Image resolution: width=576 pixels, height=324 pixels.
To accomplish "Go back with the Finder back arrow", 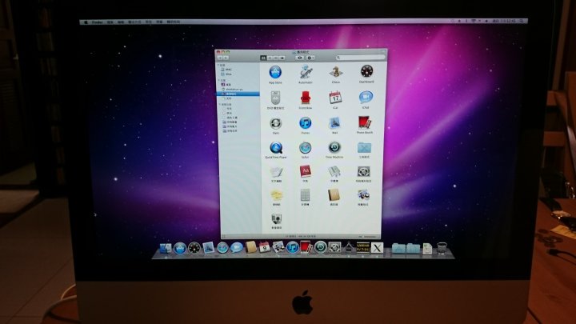I will (220, 58).
